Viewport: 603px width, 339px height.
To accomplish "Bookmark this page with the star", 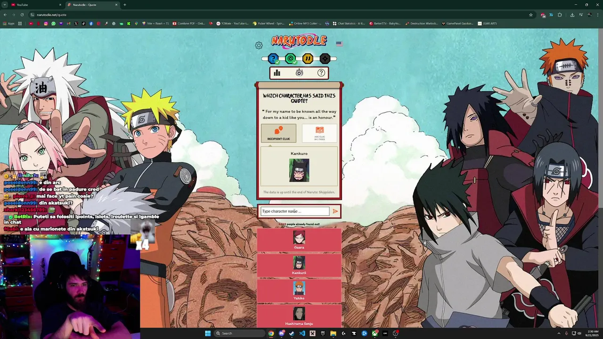I will [531, 15].
